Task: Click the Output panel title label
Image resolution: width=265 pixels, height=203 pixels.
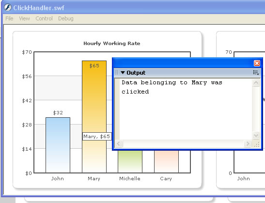Action: (x=136, y=73)
